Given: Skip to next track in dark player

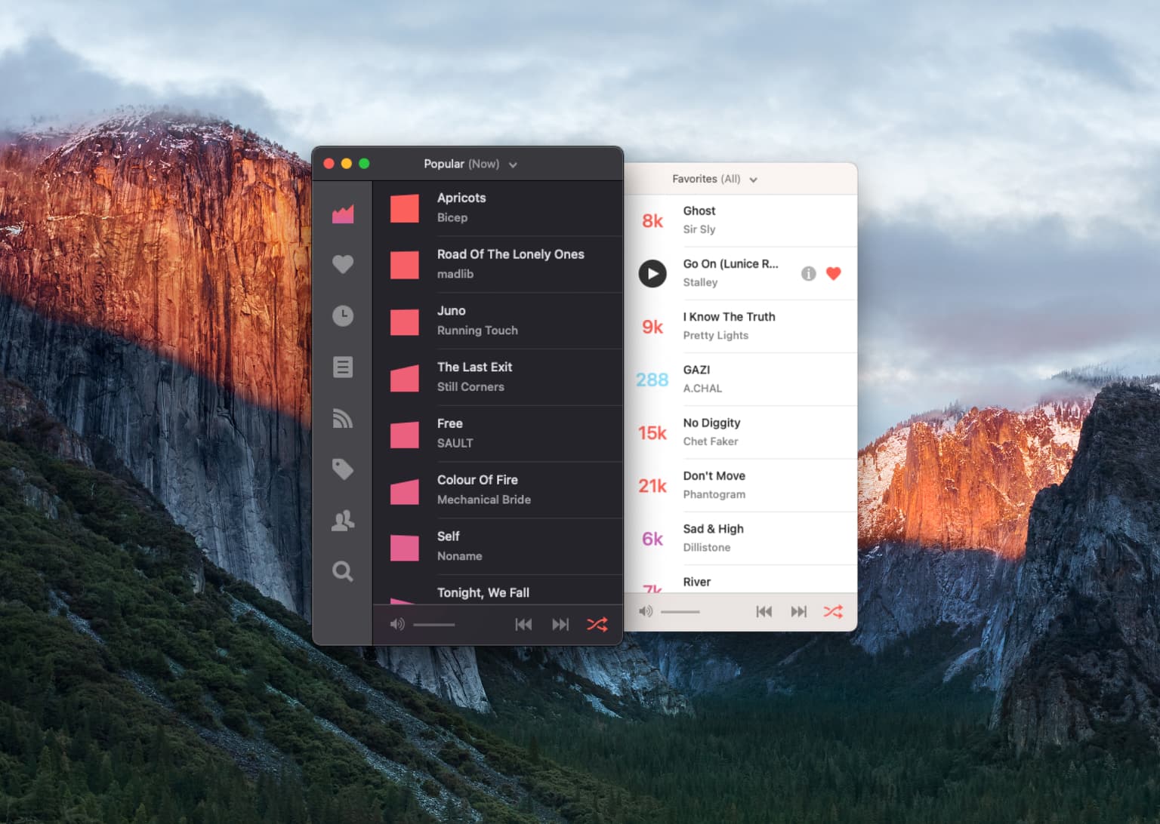Looking at the screenshot, I should pos(560,624).
